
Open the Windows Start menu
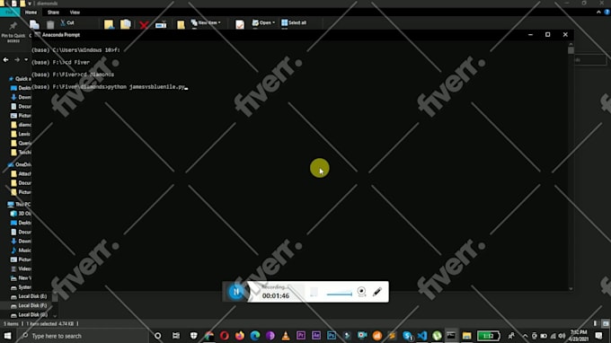[7, 336]
